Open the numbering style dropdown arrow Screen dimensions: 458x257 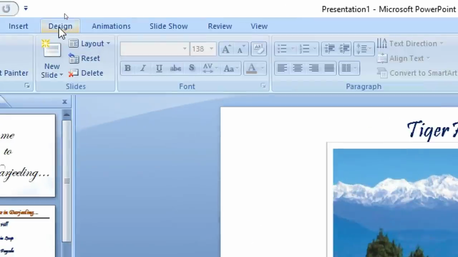click(x=315, y=49)
